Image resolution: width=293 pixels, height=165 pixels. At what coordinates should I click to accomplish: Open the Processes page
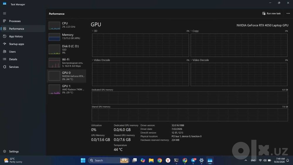[x=23, y=21]
